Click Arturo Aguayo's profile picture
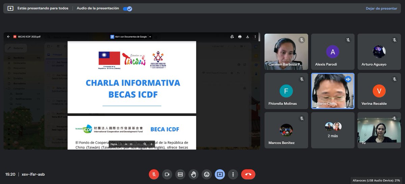405x184 pixels. (x=379, y=52)
